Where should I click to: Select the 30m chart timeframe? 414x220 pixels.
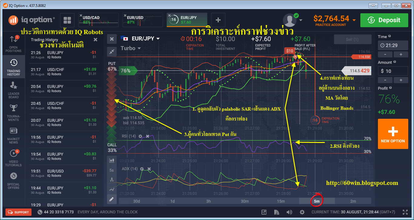tap(245, 201)
